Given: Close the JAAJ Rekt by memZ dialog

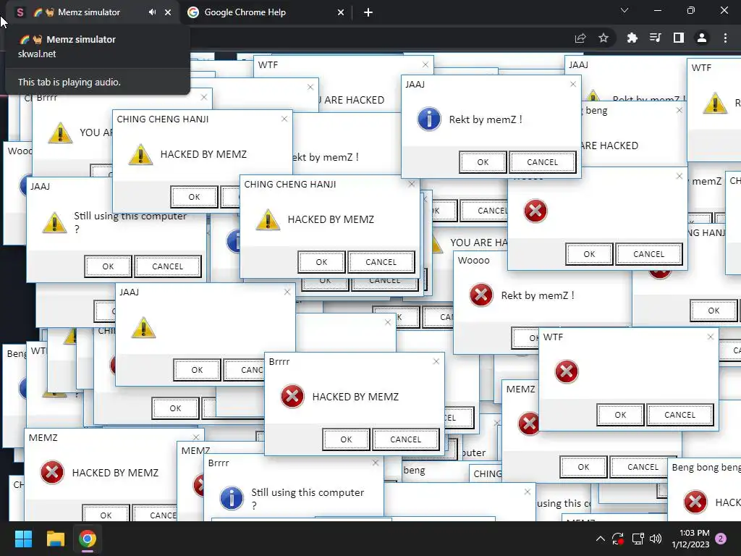Looking at the screenshot, I should (573, 84).
